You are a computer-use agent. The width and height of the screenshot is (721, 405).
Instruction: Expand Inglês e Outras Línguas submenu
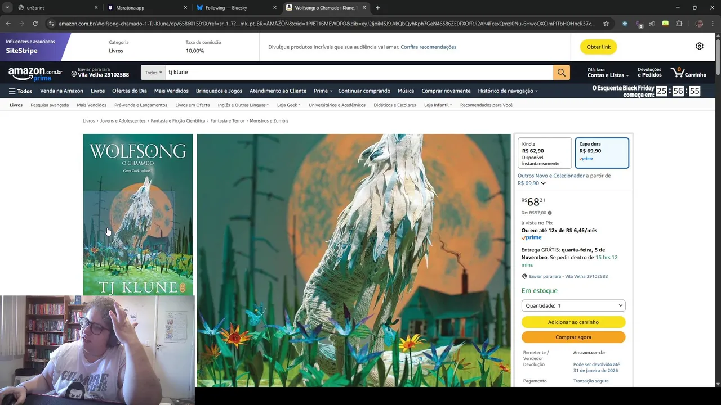(x=243, y=105)
